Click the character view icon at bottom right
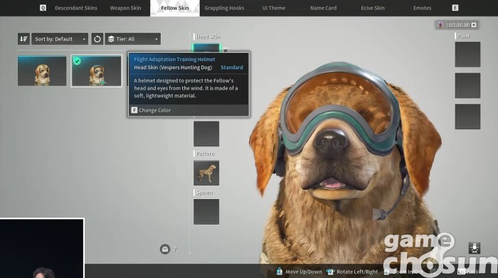This screenshot has width=498, height=278. (x=475, y=248)
